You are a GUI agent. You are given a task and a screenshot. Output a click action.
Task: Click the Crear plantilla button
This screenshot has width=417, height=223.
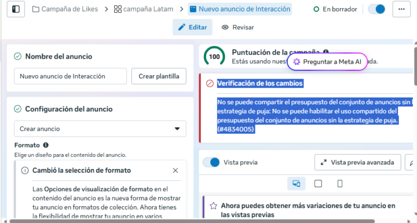tap(159, 76)
